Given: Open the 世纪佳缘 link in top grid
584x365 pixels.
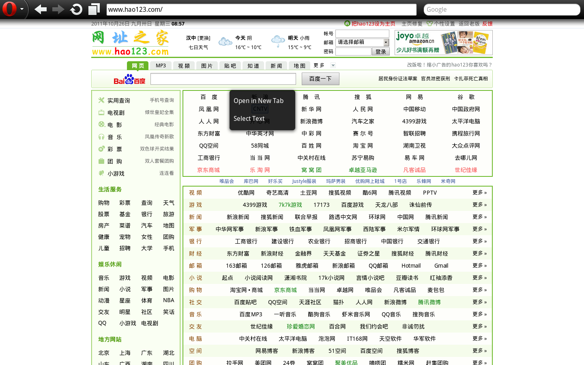Looking at the screenshot, I should [x=466, y=170].
